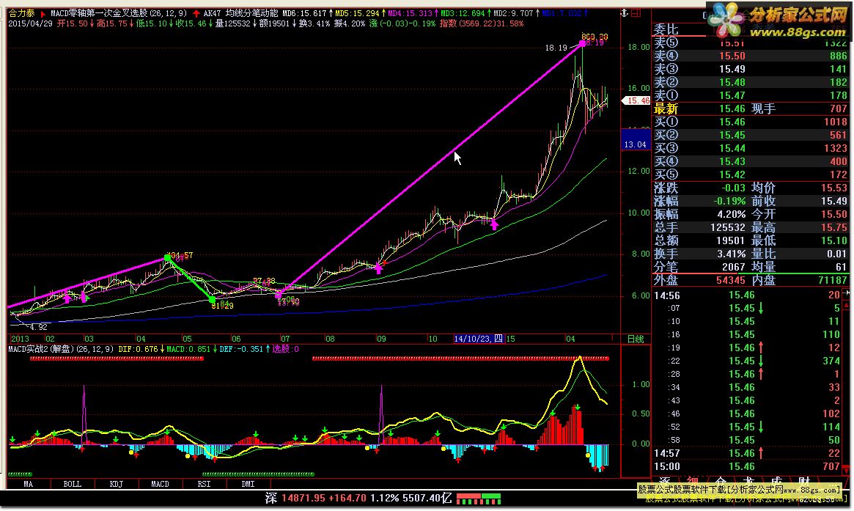Click the red up arrow before AK47
The height and width of the screenshot is (511, 854).
click(196, 14)
